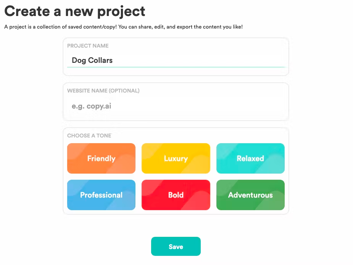
Task: Click the PROJECT NAME field label
Action: point(88,46)
